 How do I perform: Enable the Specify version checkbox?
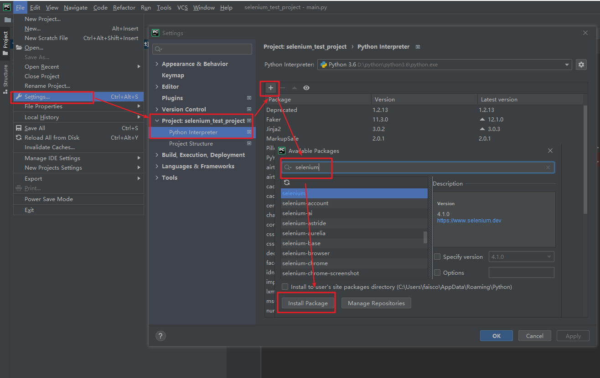(x=438, y=257)
